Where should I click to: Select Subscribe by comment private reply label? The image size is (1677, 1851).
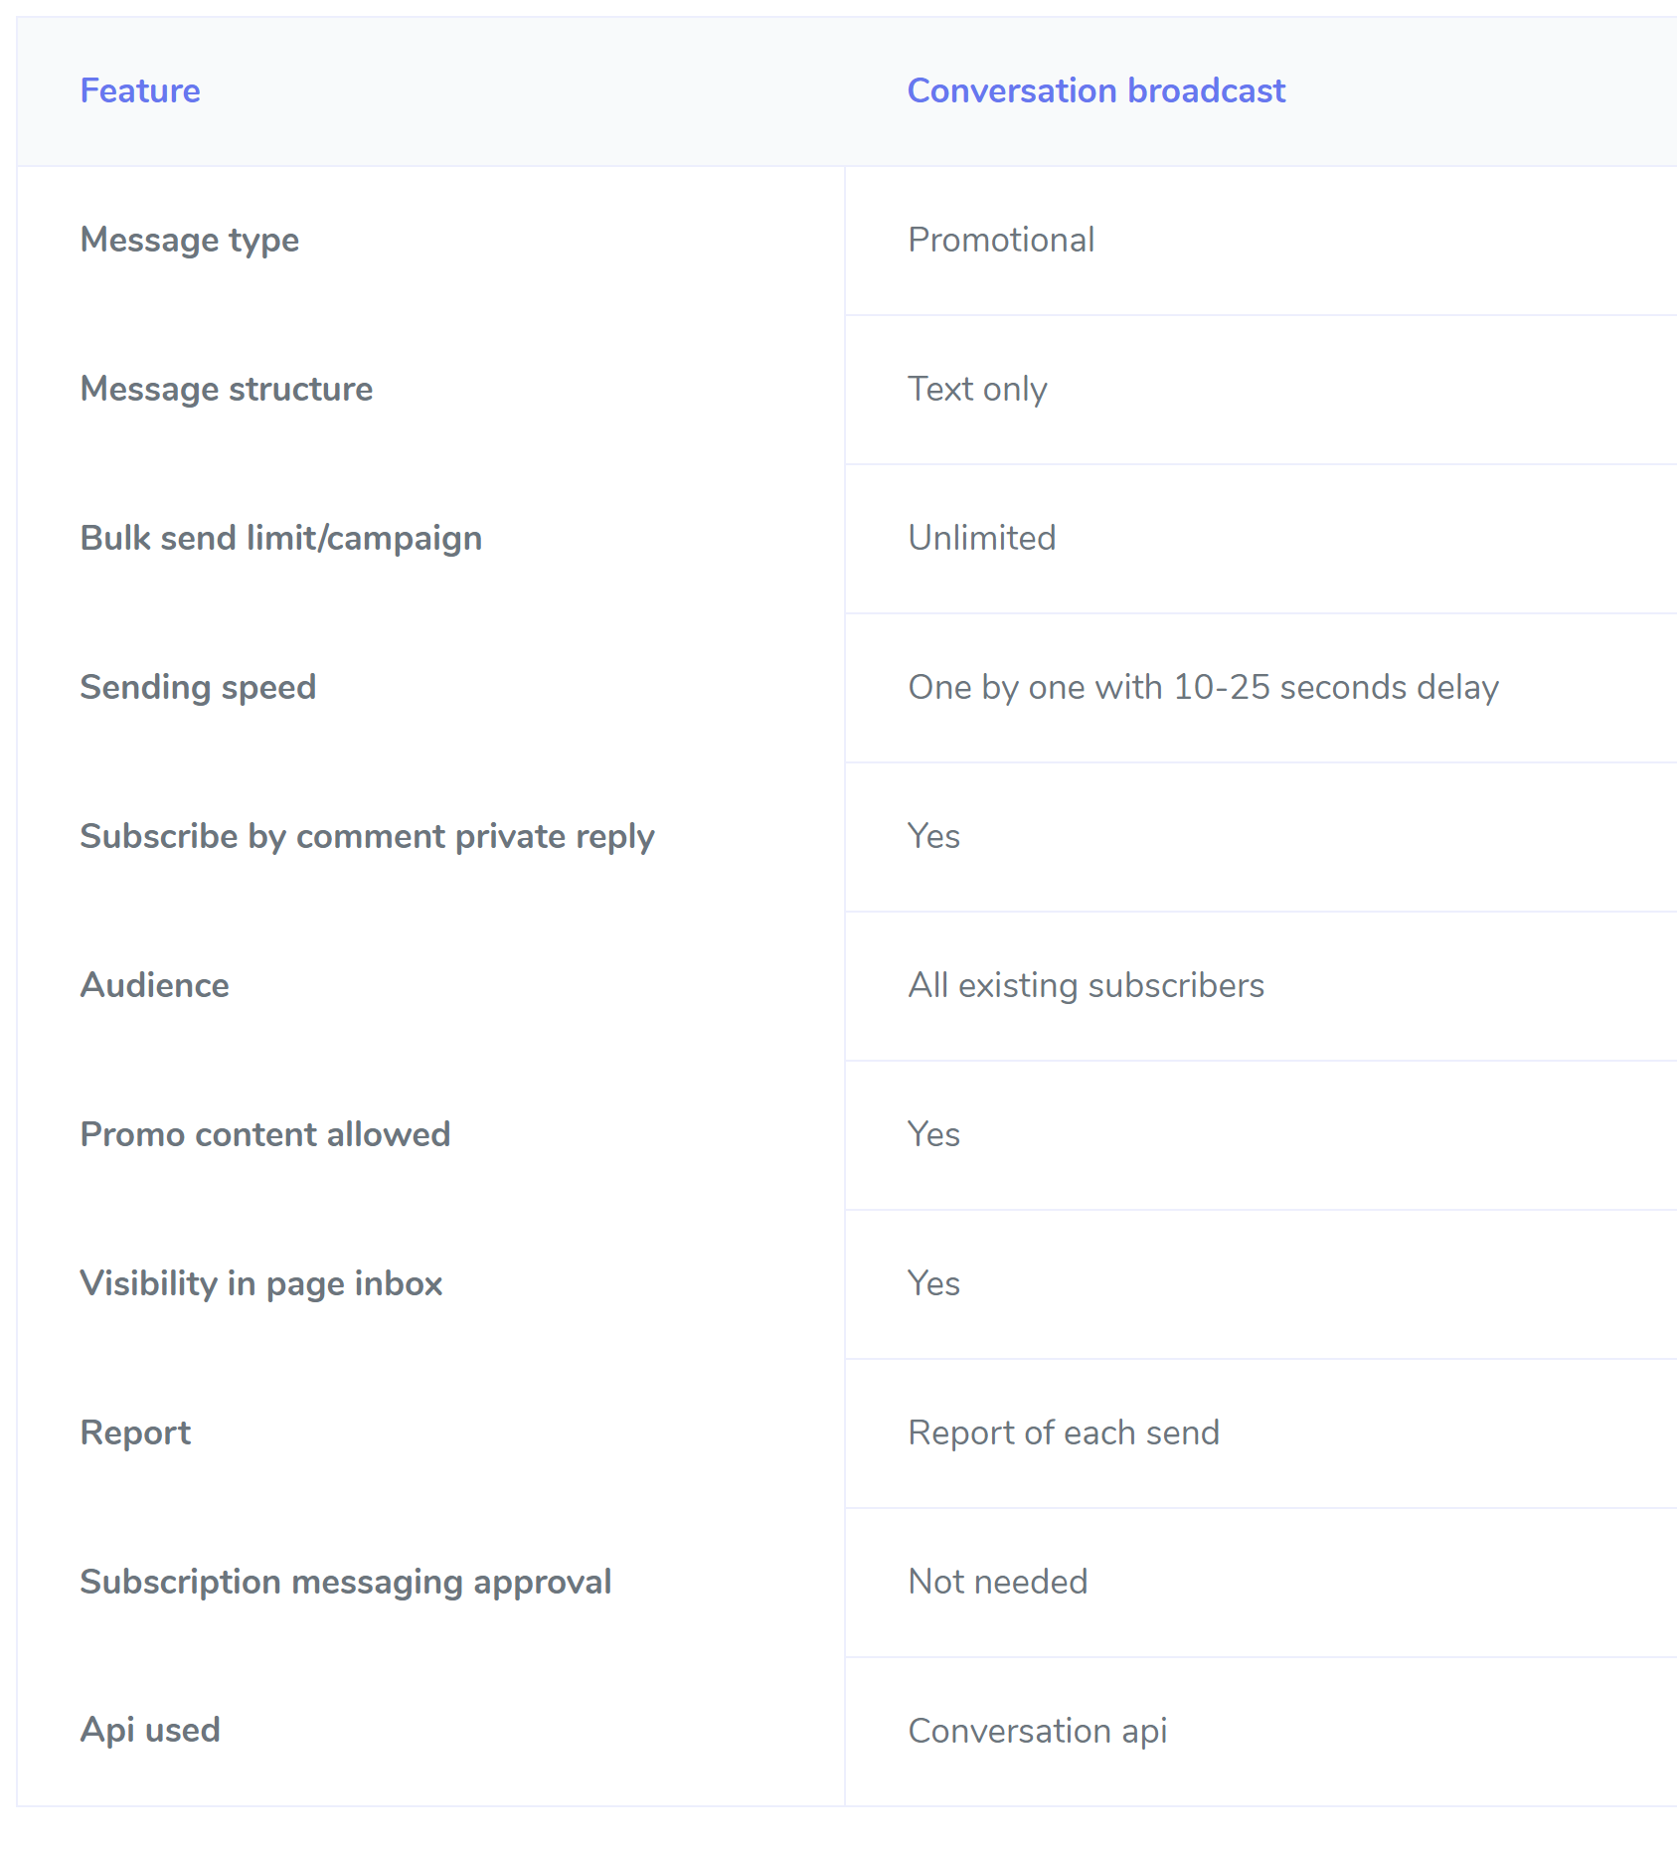[x=367, y=836]
